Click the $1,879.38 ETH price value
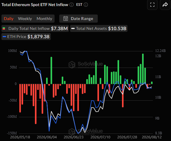This screenshot has width=171, height=141. point(39,37)
